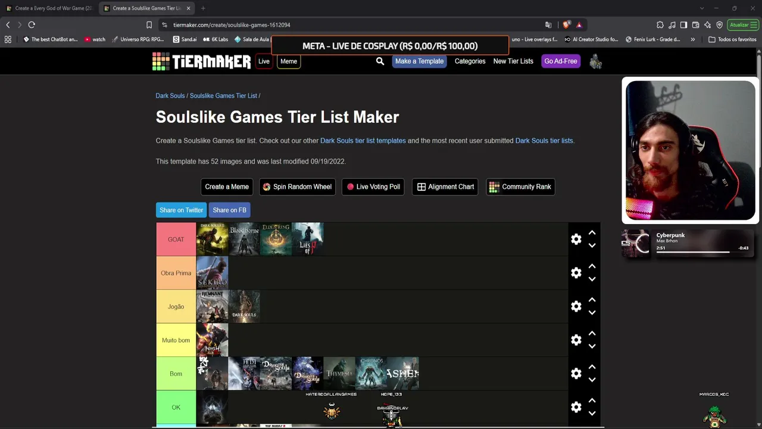Open settings gear for the Obra Prima tier
Image resolution: width=762 pixels, height=429 pixels.
pyautogui.click(x=576, y=272)
